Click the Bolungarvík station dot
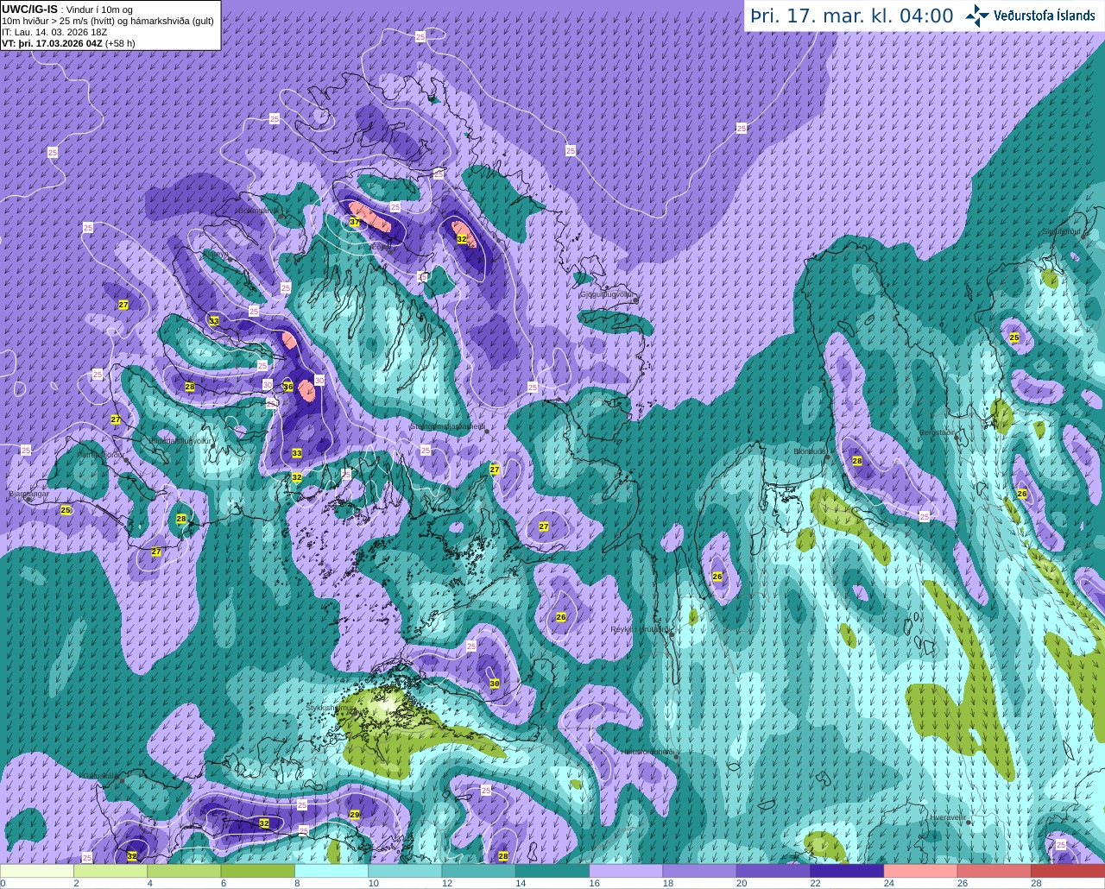The height and width of the screenshot is (889, 1105). tap(282, 216)
